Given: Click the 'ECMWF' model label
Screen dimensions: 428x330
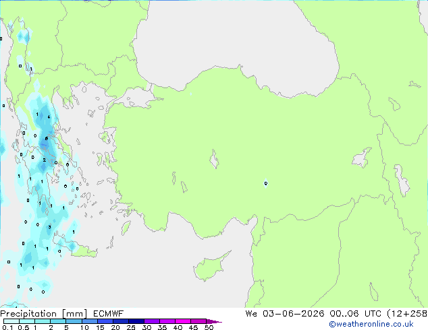Looking at the screenshot, I should tap(109, 314).
